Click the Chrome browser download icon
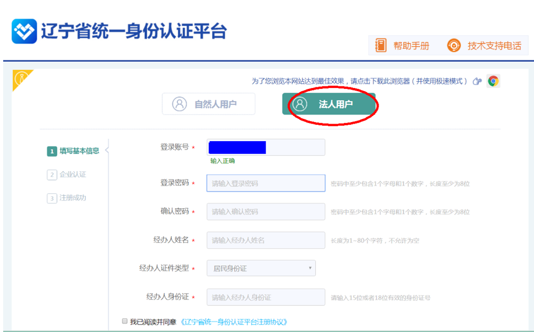The width and height of the screenshot is (534, 332). pyautogui.click(x=493, y=81)
